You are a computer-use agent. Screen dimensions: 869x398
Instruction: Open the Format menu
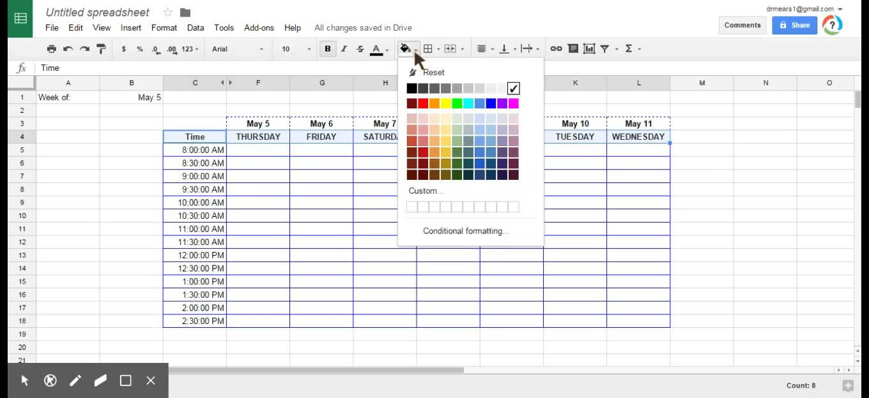pyautogui.click(x=164, y=27)
